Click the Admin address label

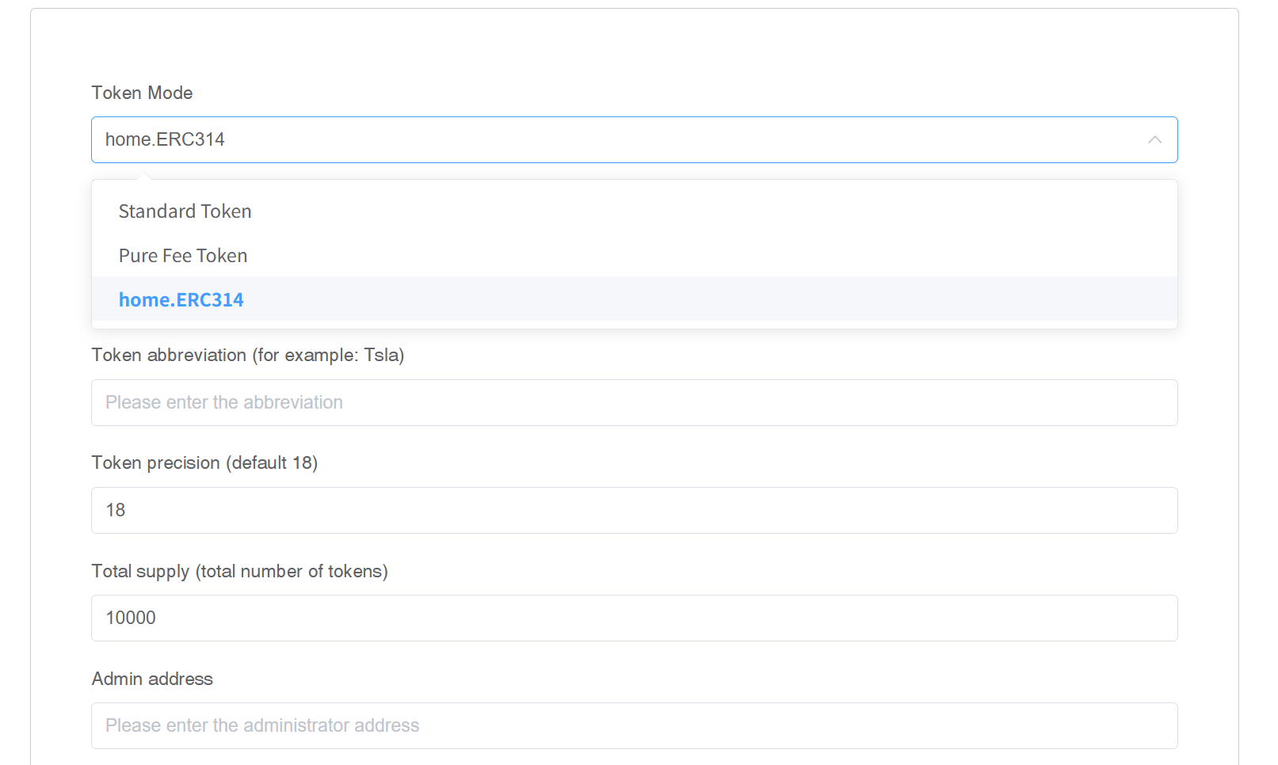(x=152, y=679)
